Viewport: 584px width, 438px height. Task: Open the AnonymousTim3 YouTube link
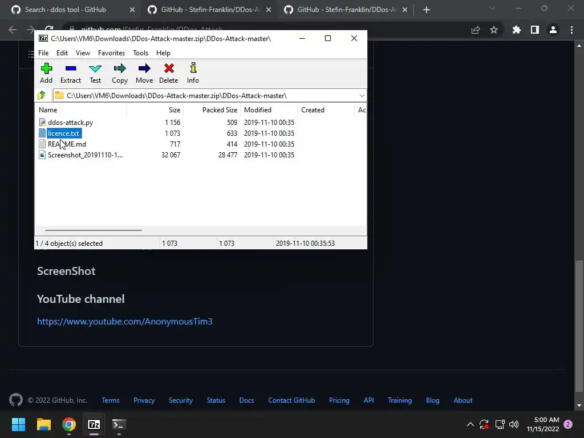[125, 322]
